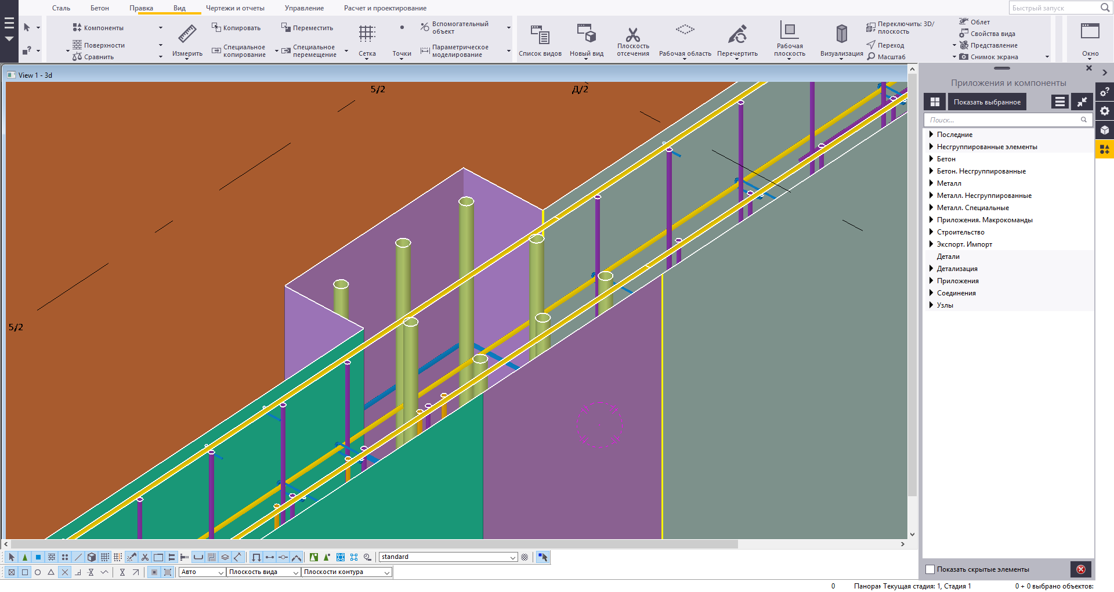Open the Work area (Рабочая область) tool
The width and height of the screenshot is (1114, 592).
point(685,30)
